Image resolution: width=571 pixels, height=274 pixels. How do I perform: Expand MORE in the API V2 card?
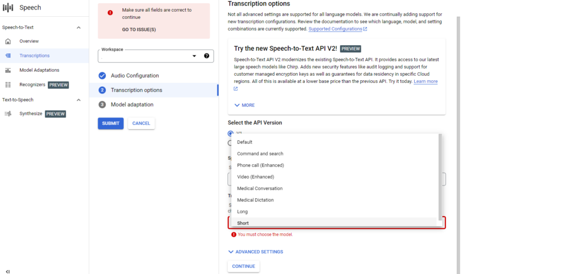click(244, 105)
